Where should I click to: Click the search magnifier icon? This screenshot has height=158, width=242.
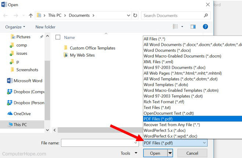206,15
